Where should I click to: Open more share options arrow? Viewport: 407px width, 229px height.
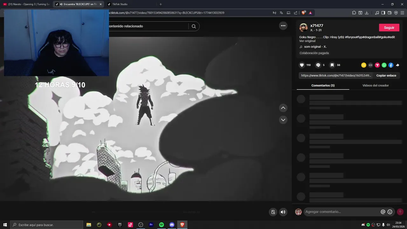pyautogui.click(x=397, y=65)
